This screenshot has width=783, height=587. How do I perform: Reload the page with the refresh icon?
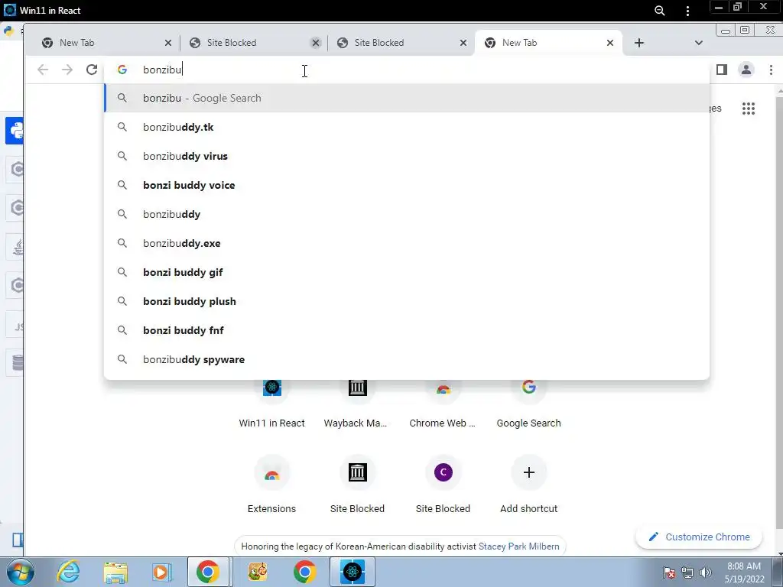[92, 70]
